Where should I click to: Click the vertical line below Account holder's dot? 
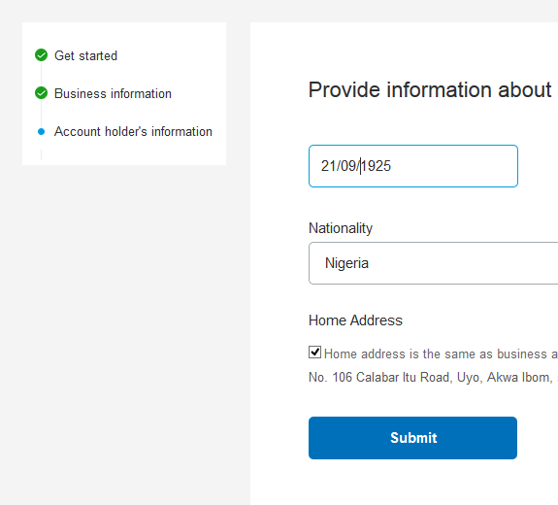(x=42, y=154)
